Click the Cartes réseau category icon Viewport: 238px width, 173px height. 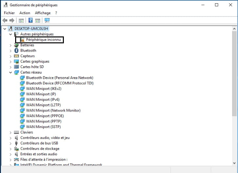pyautogui.click(x=16, y=72)
